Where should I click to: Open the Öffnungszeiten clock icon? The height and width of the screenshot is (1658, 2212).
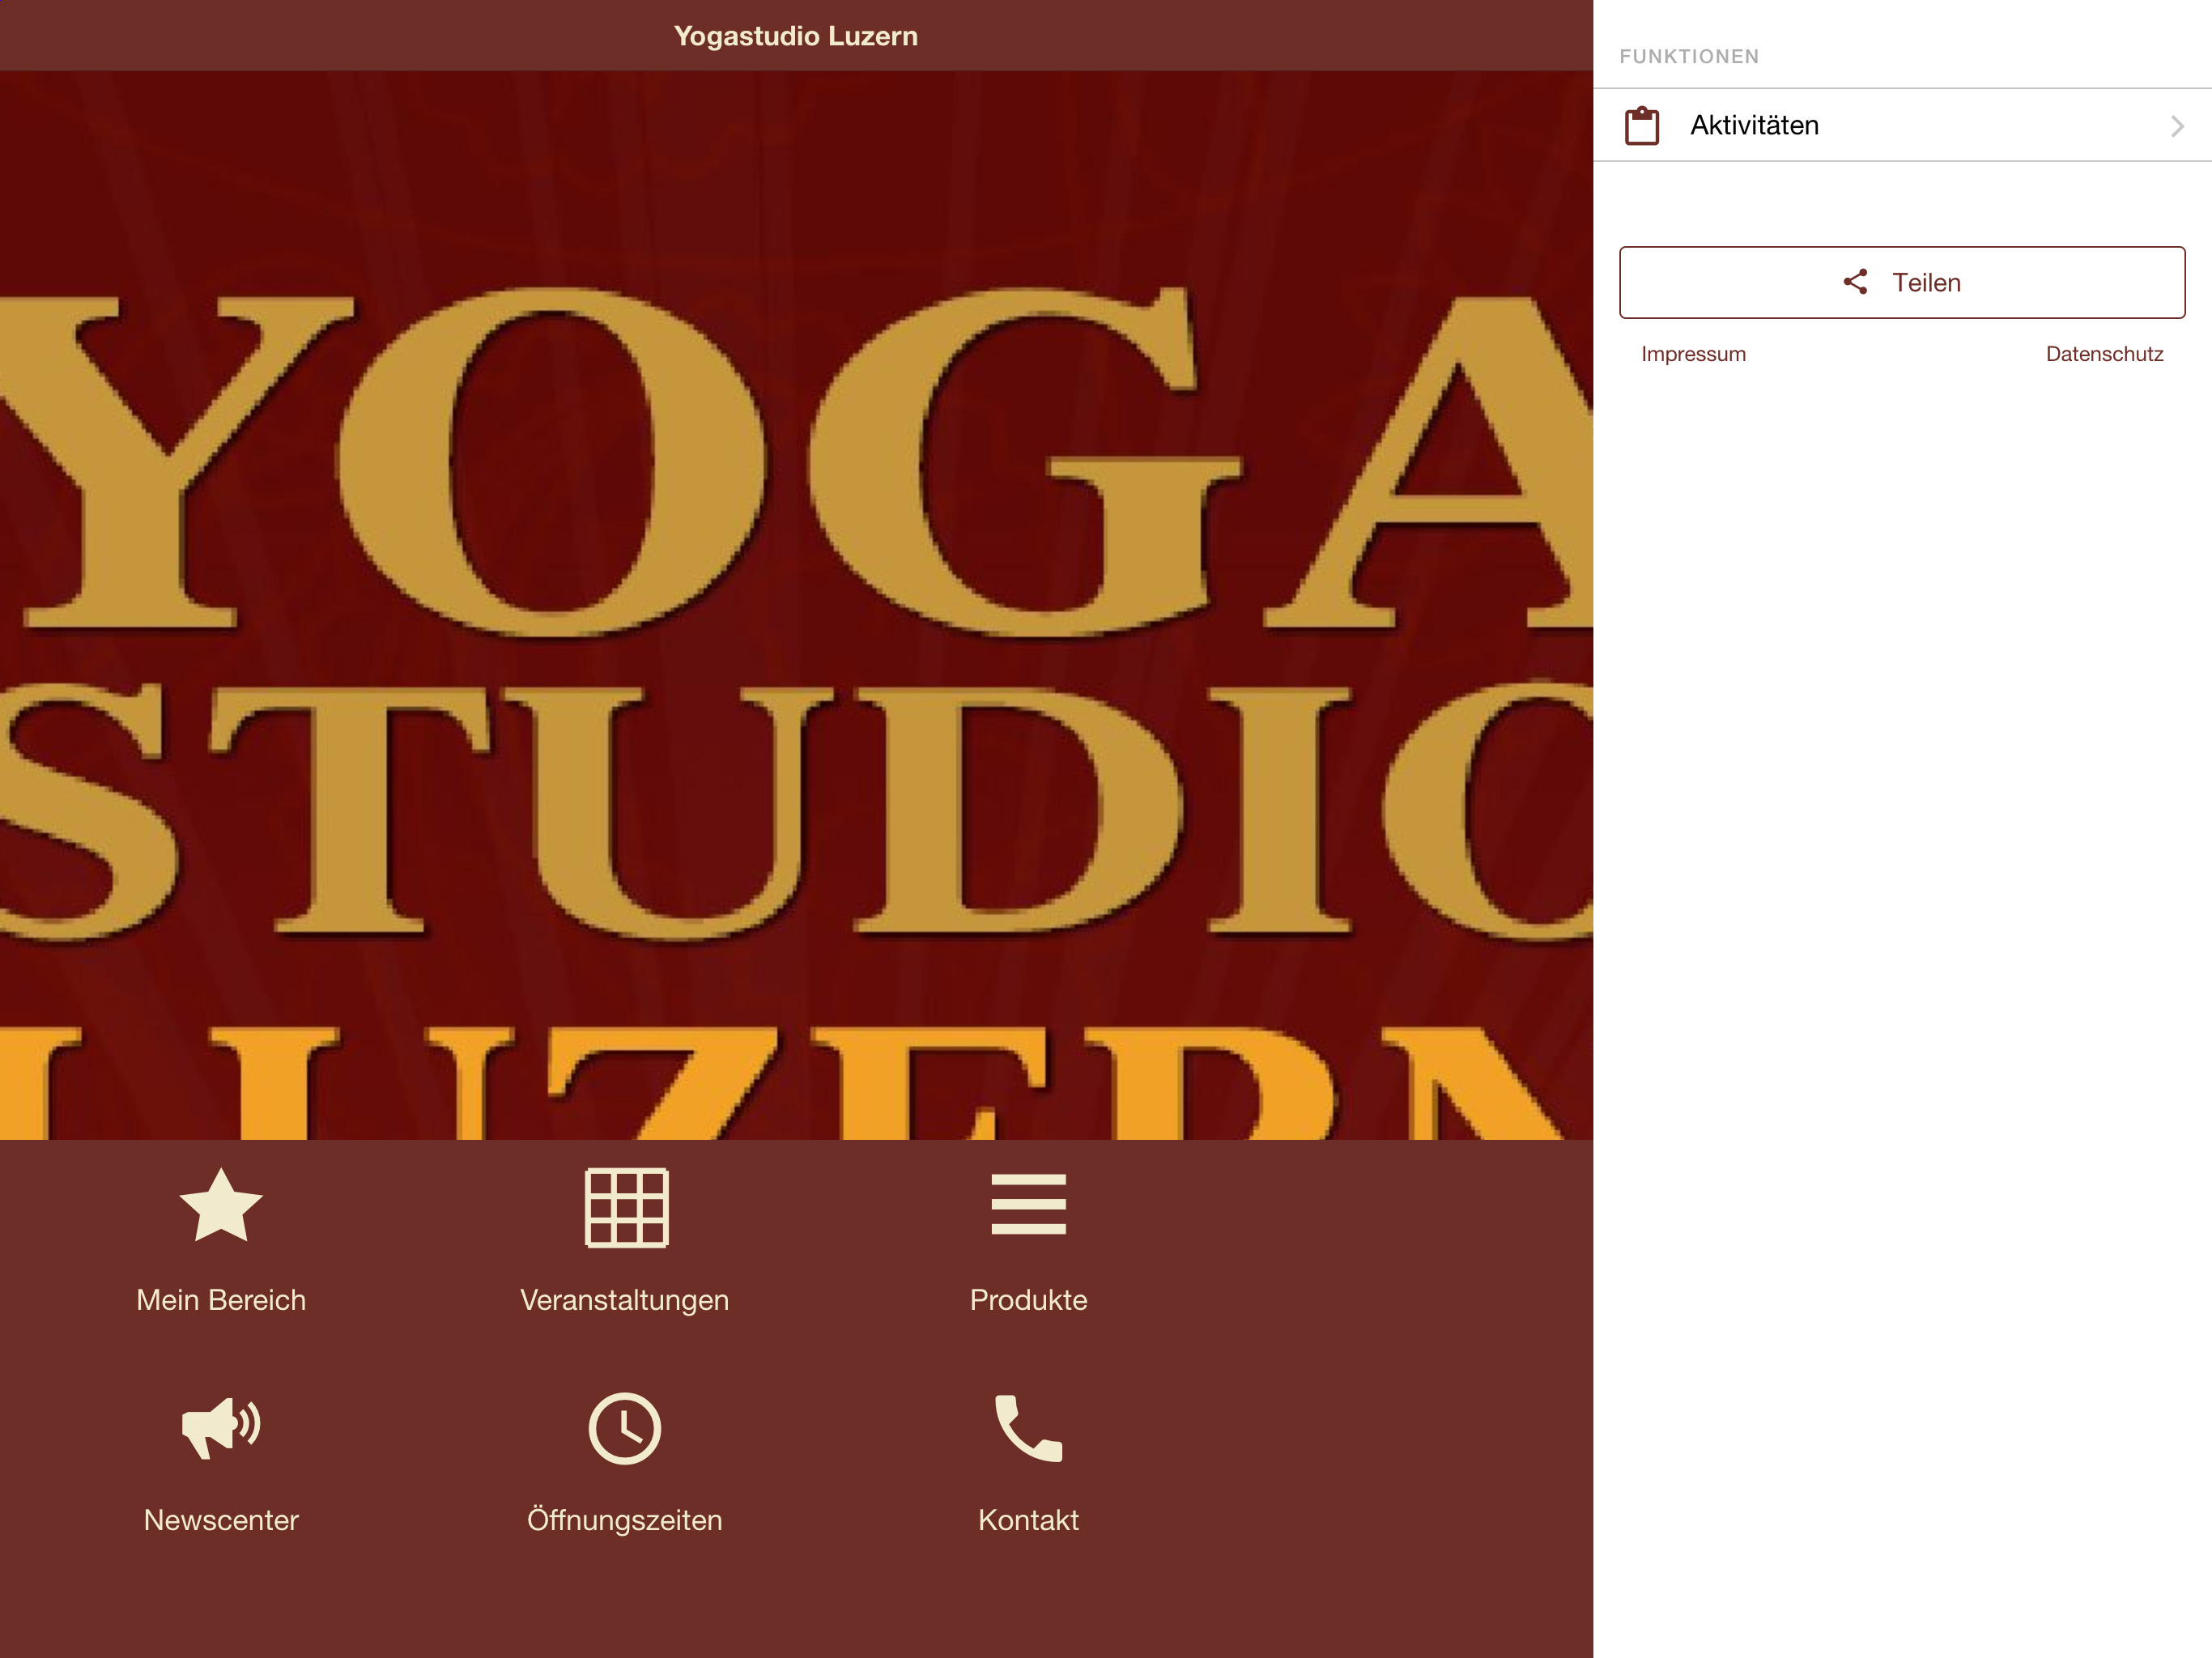click(625, 1428)
